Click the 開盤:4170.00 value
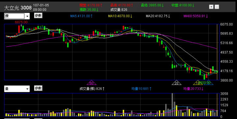The width and height of the screenshot is (237, 119). 91,5
